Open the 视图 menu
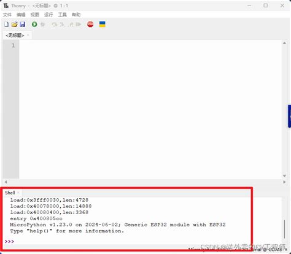The height and width of the screenshot is (254, 291). (x=34, y=15)
